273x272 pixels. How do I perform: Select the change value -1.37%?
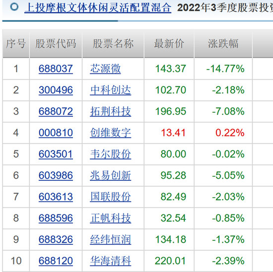pos(228,239)
